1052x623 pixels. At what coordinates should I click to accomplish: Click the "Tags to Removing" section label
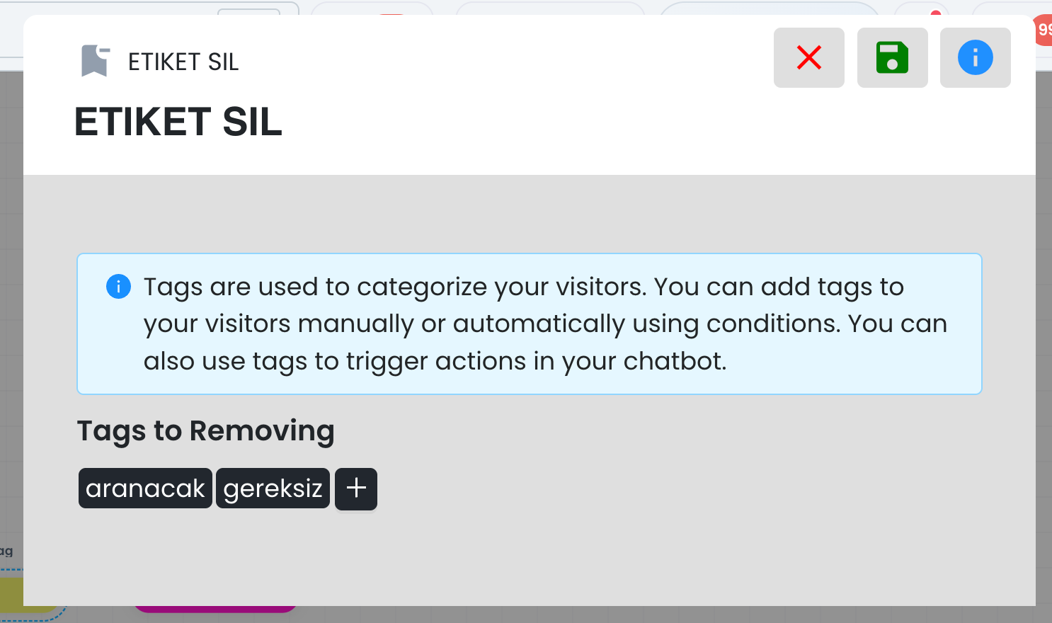(205, 430)
